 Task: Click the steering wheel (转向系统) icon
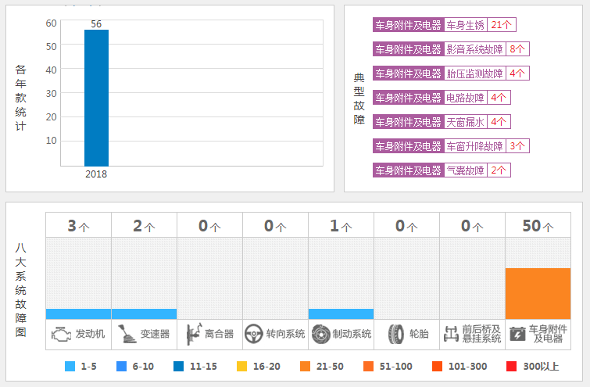(253, 335)
